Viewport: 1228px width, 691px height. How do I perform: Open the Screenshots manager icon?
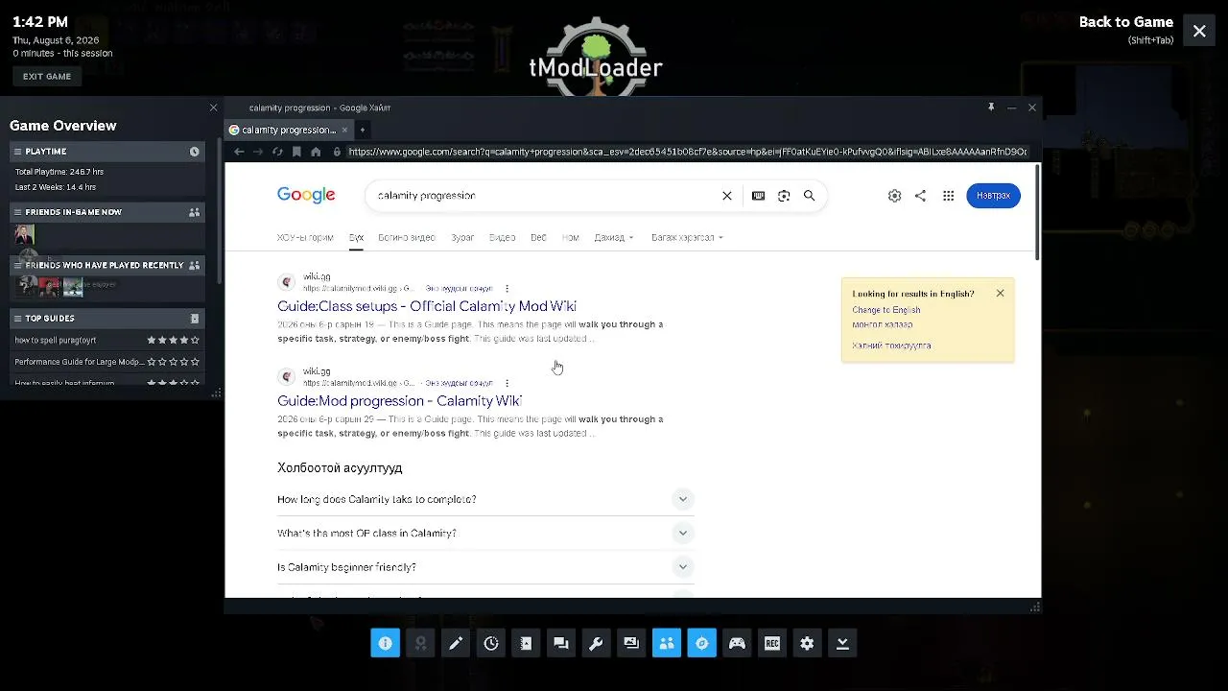pos(631,643)
